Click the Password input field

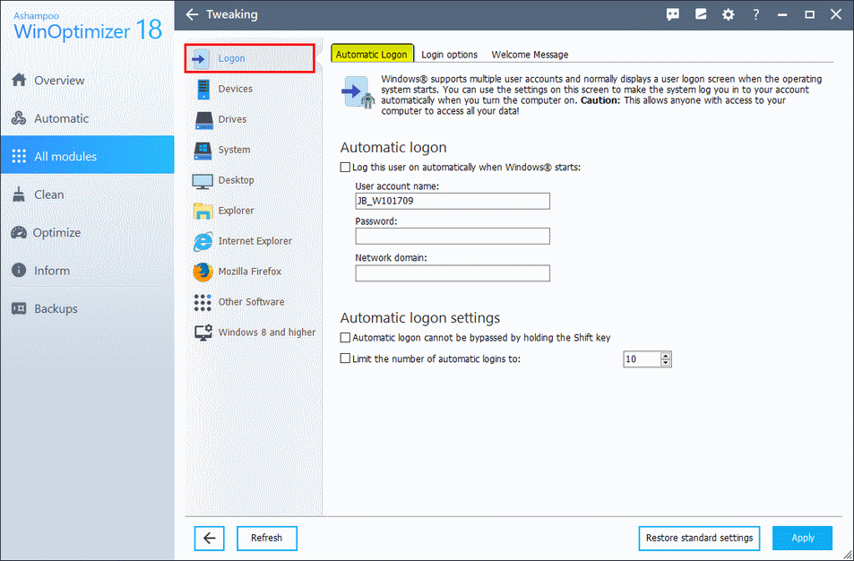tap(453, 236)
